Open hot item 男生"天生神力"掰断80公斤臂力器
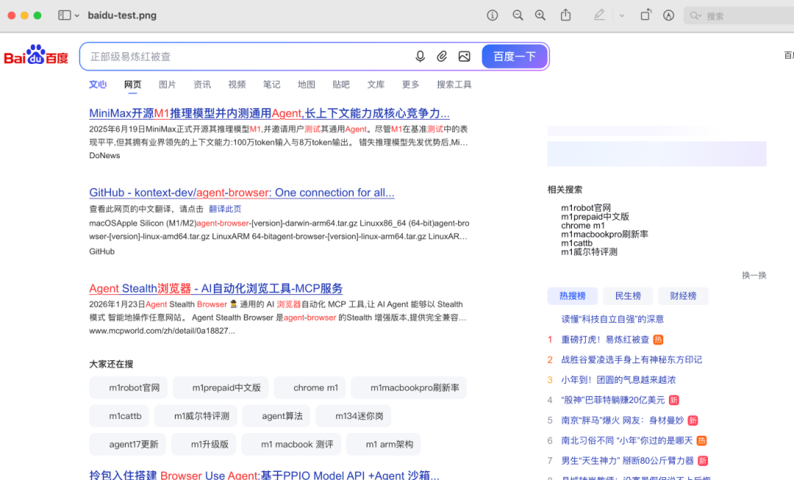The height and width of the screenshot is (480, 794). pyautogui.click(x=627, y=461)
